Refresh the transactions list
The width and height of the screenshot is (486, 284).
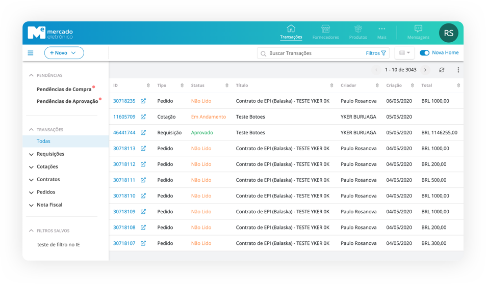coord(442,70)
